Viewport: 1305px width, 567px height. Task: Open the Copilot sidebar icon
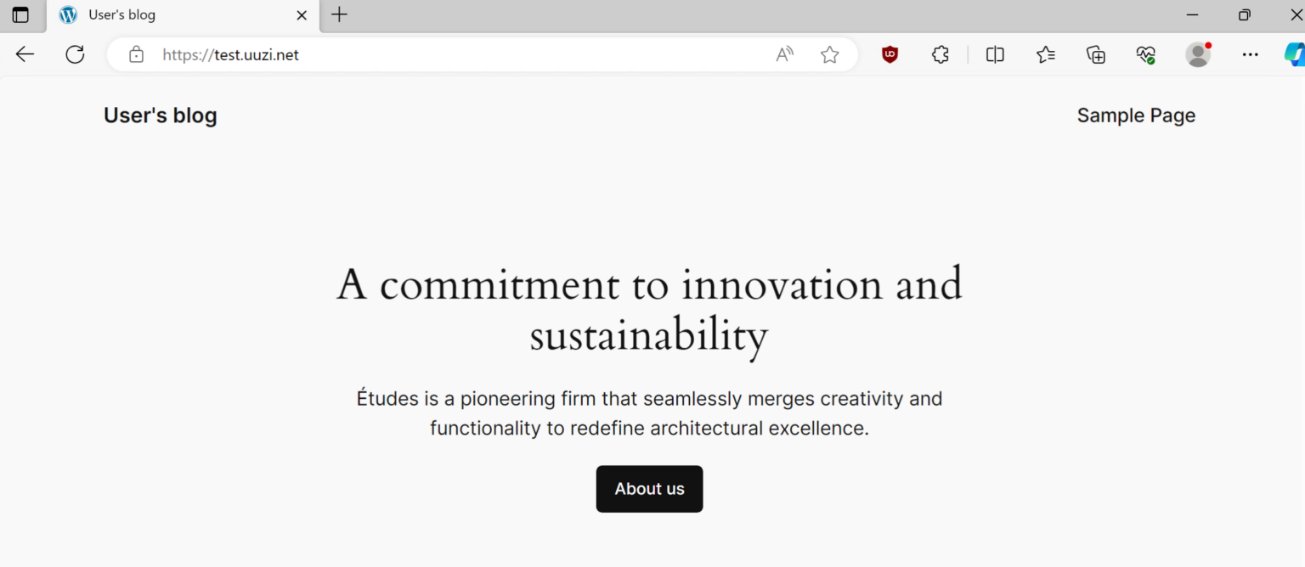click(1293, 55)
